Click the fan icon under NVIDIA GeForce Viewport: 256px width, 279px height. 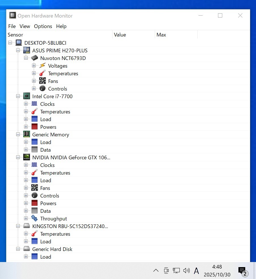[x=34, y=188]
